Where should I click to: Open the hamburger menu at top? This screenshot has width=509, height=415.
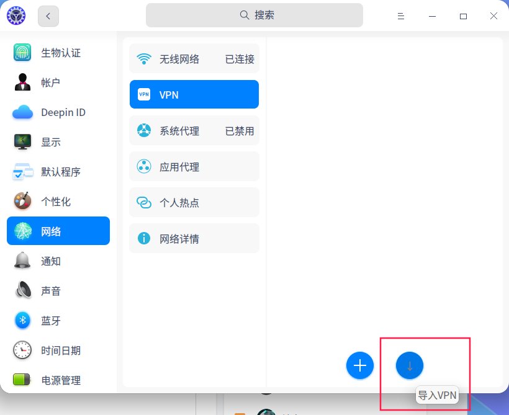(401, 16)
